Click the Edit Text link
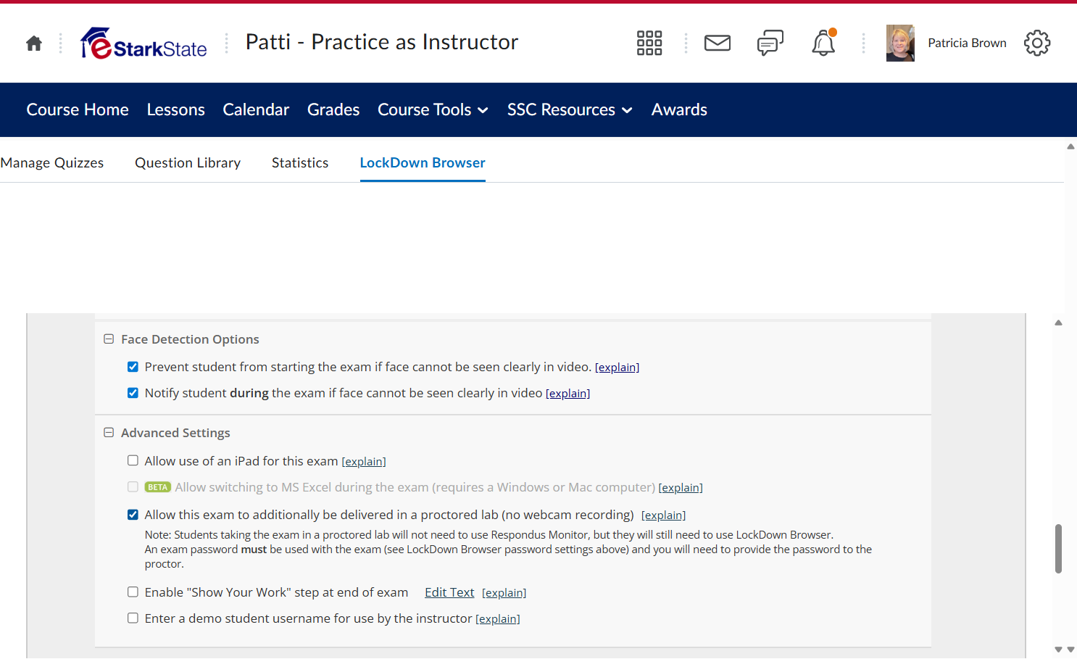The height and width of the screenshot is (659, 1077). click(x=449, y=592)
